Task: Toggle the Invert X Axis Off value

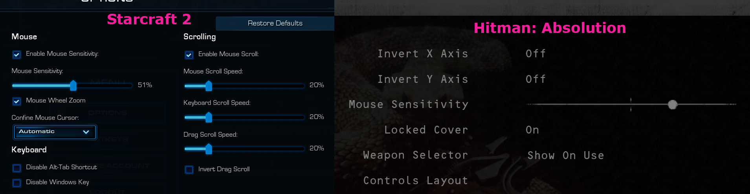Action: point(536,54)
